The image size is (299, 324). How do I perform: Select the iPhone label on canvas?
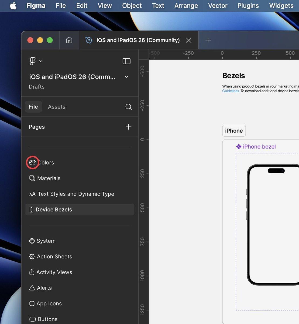234,131
